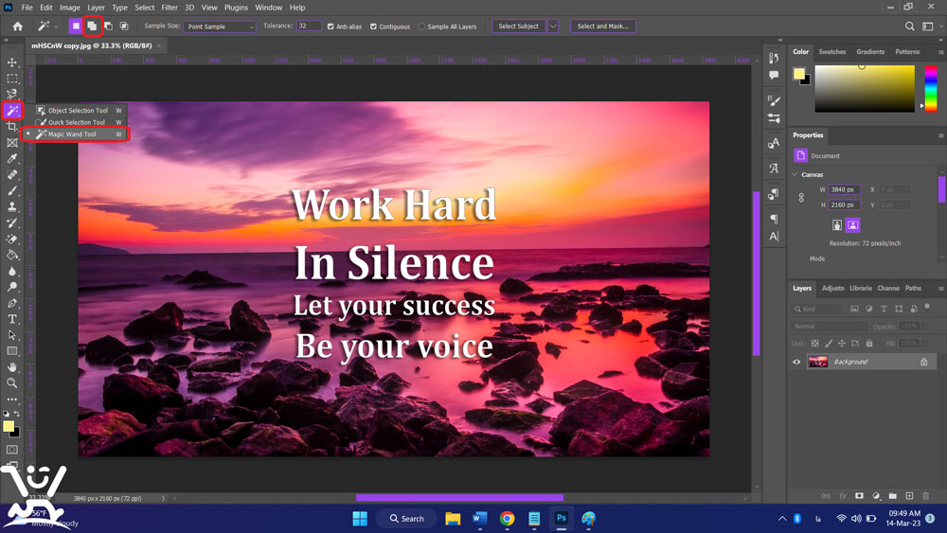The image size is (947, 533).
Task: Toggle Quick Mask mode
Action: point(12,450)
